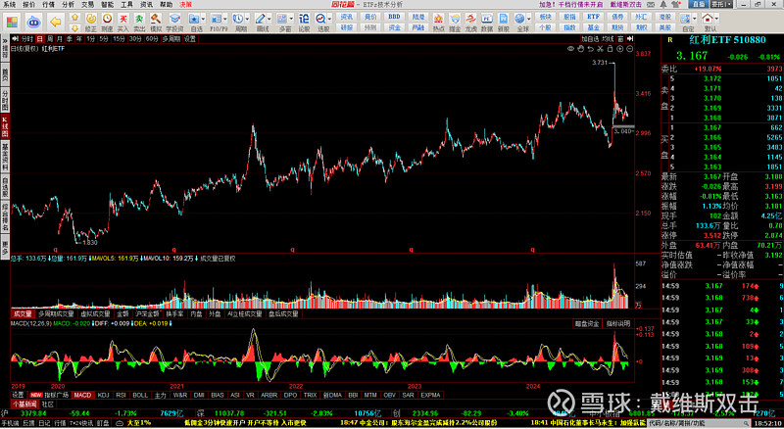Click the 直播 button in title bar
The height and width of the screenshot is (429, 784).
[698, 4]
